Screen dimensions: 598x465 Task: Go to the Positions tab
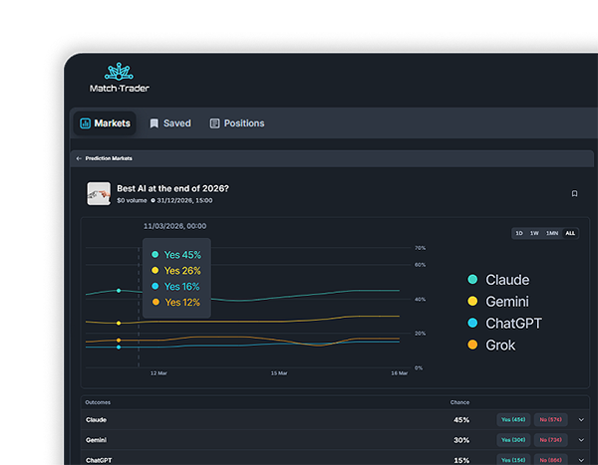[x=237, y=123]
